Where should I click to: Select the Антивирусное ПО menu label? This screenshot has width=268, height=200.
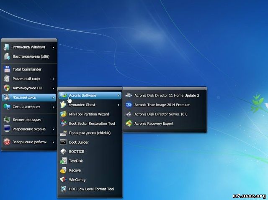point(27,88)
